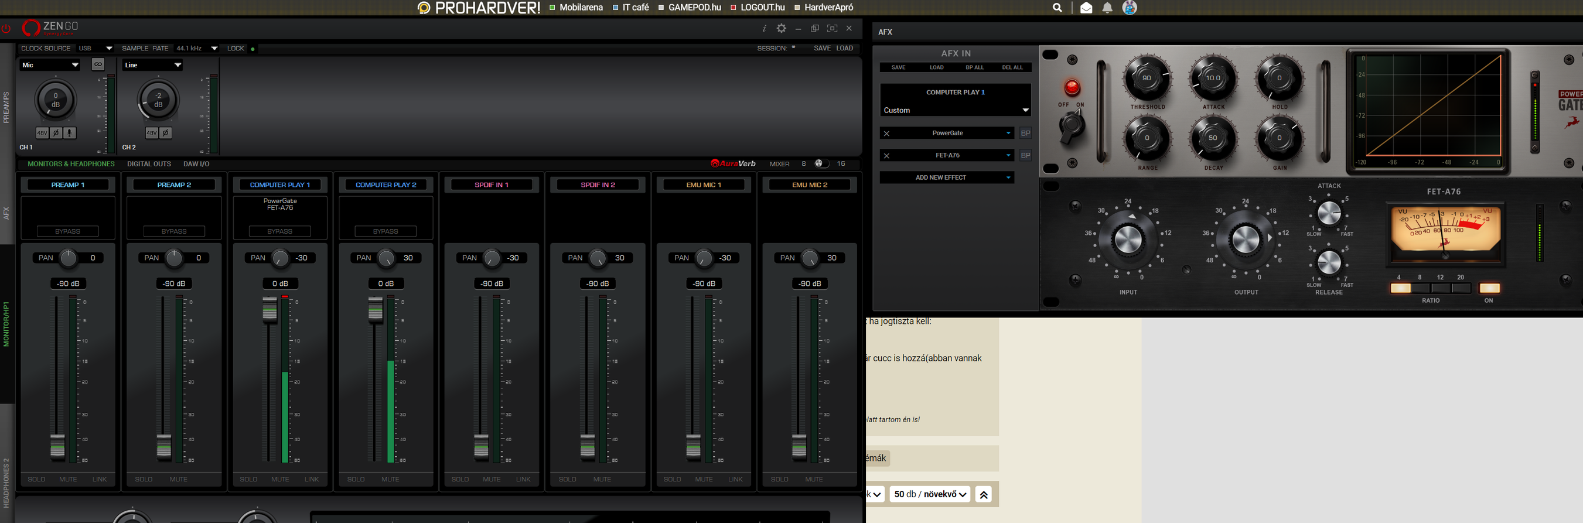Screen dimensions: 1583x523
Task: Open the info icon in ZEN GO title bar
Action: tap(764, 28)
